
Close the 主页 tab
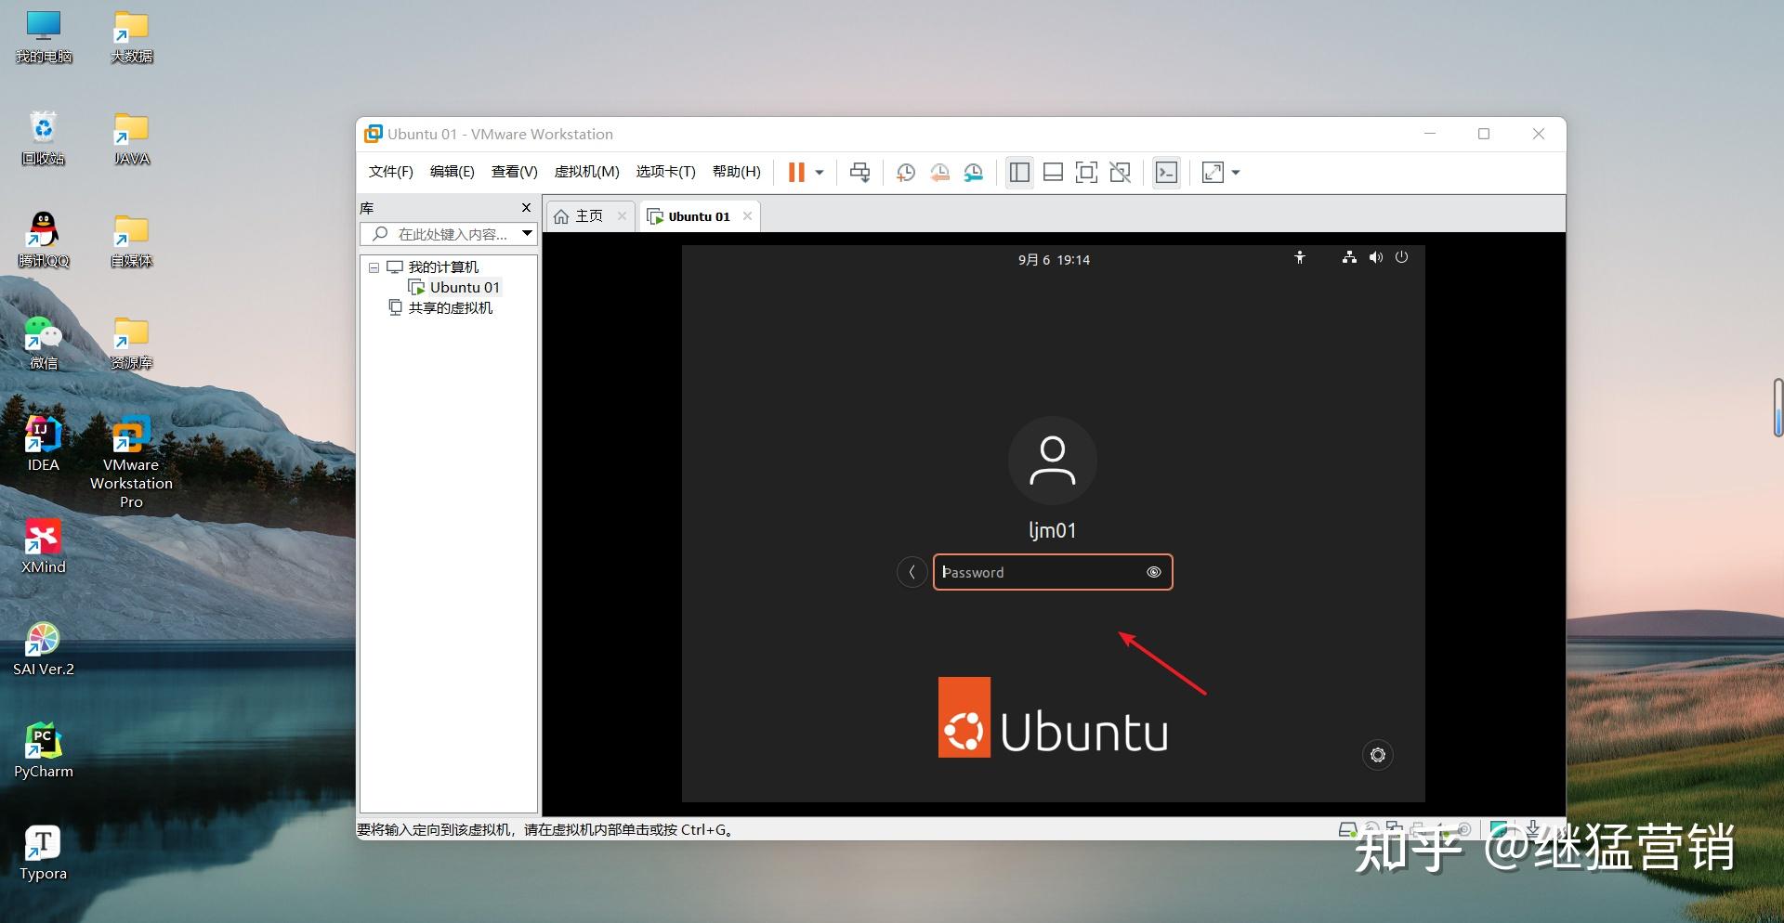[x=622, y=216]
